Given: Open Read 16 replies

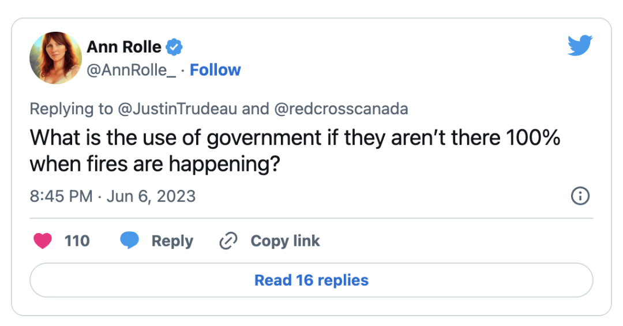Looking at the screenshot, I should click(x=311, y=280).
